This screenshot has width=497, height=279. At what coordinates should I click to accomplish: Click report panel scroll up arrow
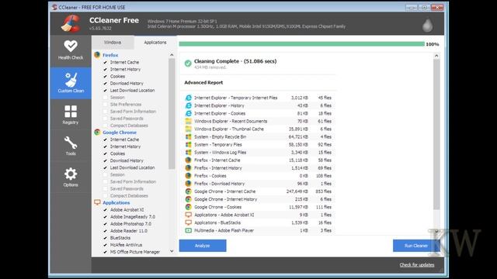point(436,56)
